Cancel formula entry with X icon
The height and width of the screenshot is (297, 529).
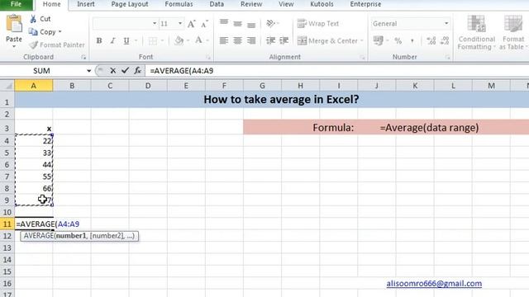tap(113, 71)
